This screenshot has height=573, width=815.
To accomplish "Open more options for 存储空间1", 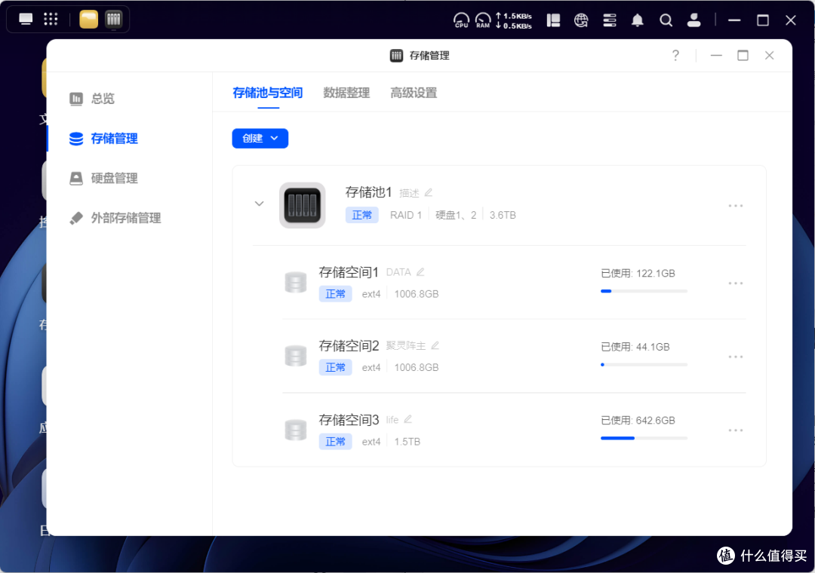I will pos(736,283).
